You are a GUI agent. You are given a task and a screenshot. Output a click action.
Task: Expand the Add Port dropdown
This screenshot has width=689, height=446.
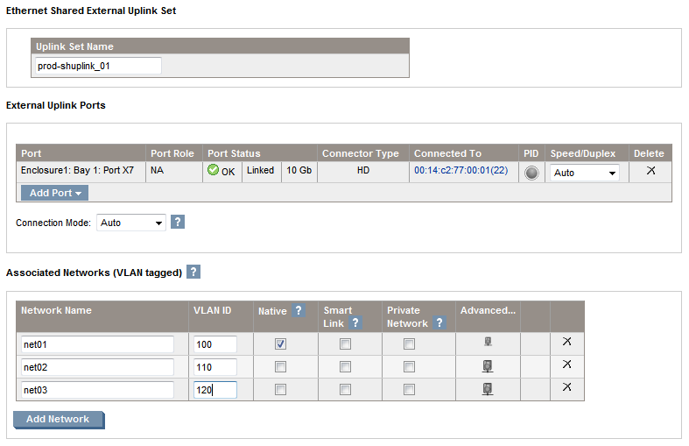(x=54, y=193)
